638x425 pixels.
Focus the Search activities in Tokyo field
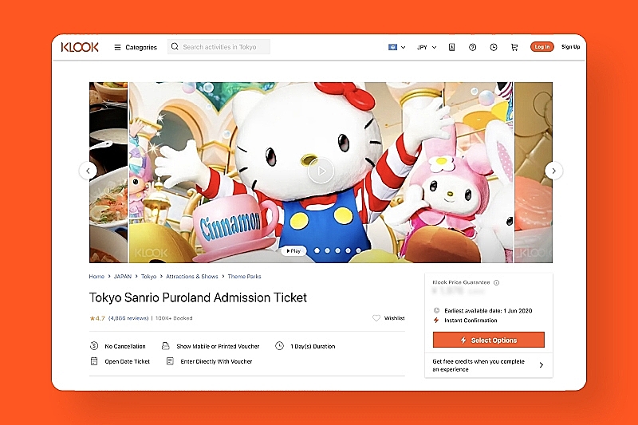(x=219, y=47)
